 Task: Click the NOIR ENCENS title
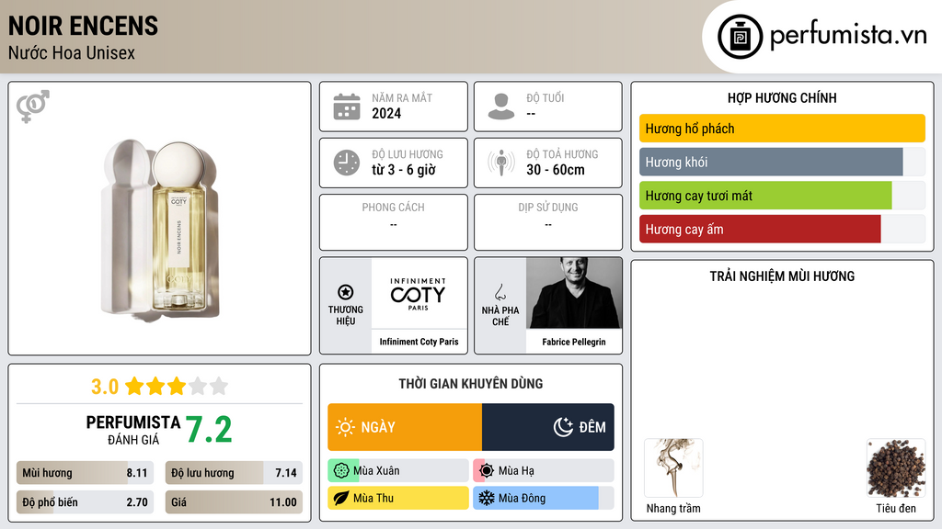83,26
